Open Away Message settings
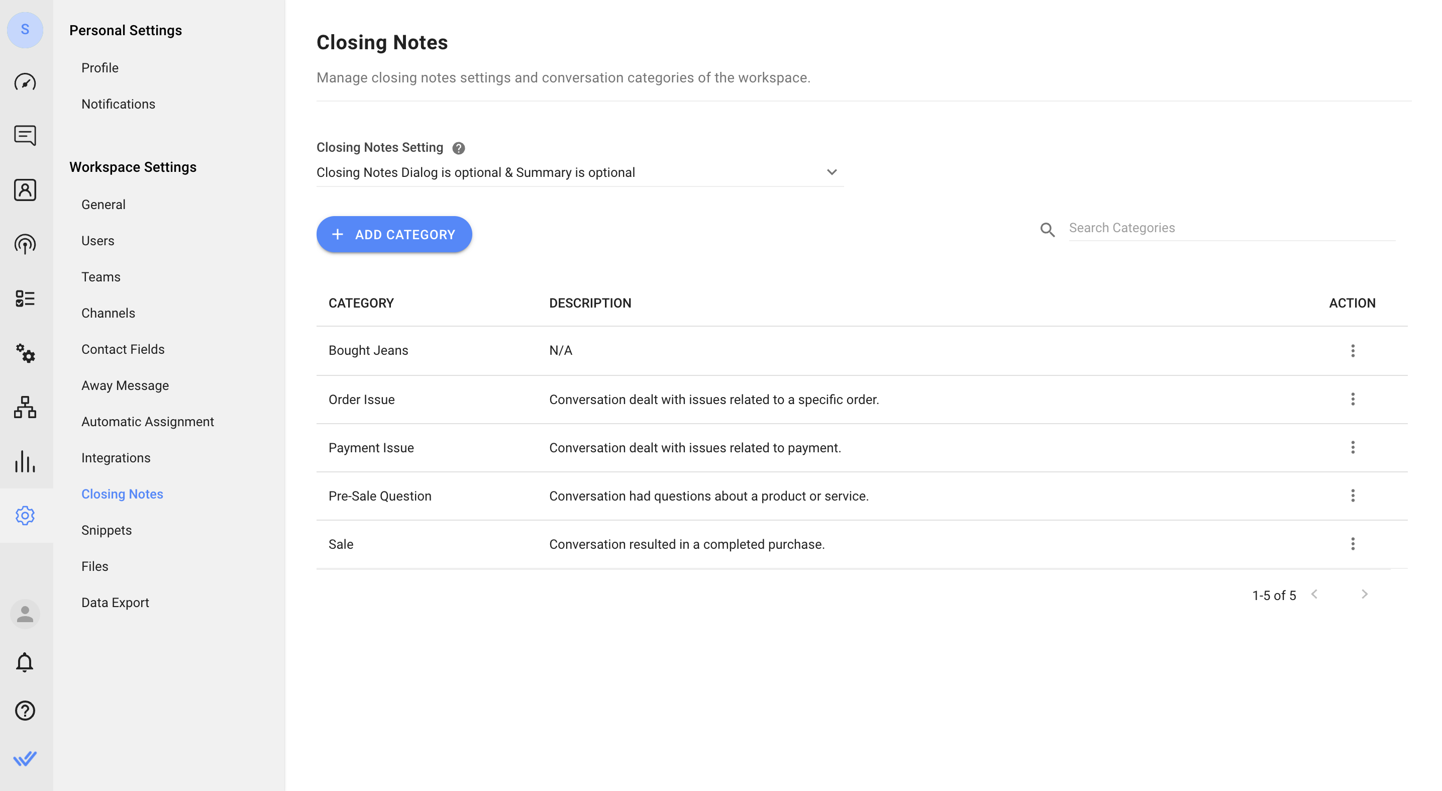The width and height of the screenshot is (1442, 791). [125, 386]
